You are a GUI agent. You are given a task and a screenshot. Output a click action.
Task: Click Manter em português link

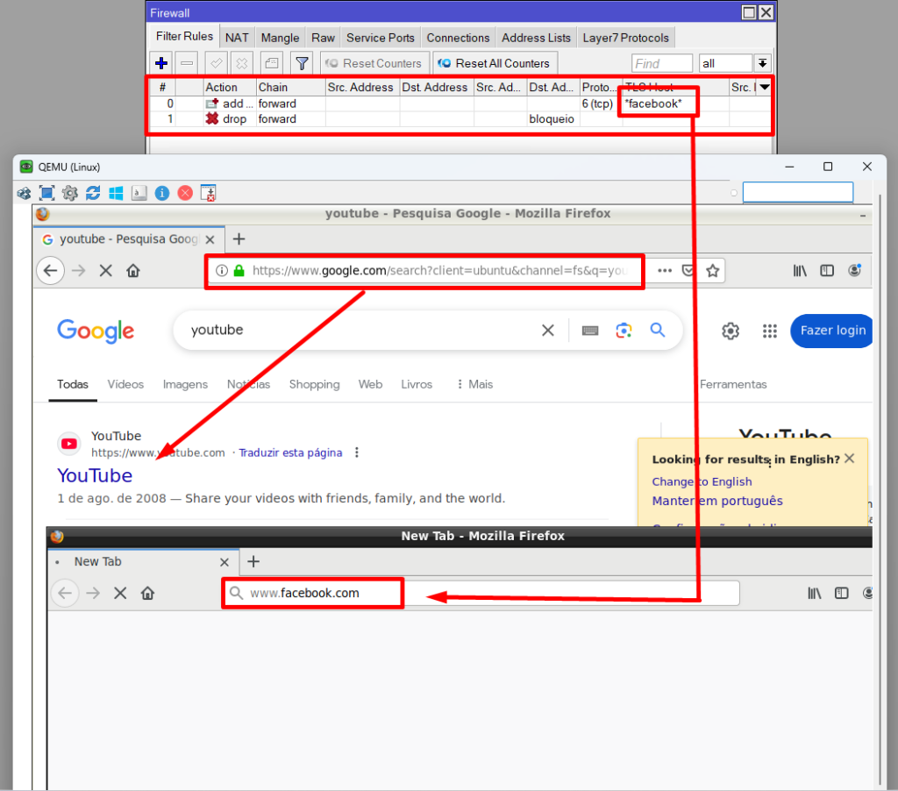[x=717, y=501]
